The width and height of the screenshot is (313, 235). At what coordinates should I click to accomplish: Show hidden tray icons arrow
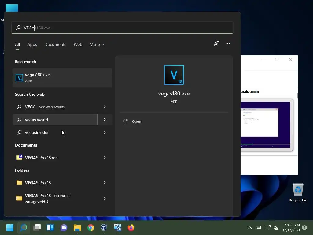pos(249,228)
